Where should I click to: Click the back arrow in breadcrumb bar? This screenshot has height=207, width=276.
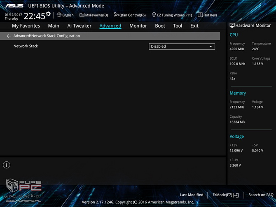tap(9, 36)
